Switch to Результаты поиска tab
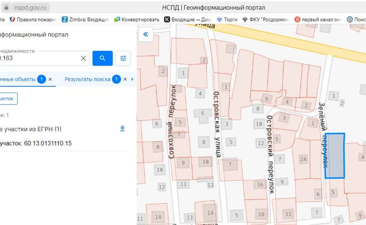This screenshot has height=225, width=366. (x=87, y=79)
